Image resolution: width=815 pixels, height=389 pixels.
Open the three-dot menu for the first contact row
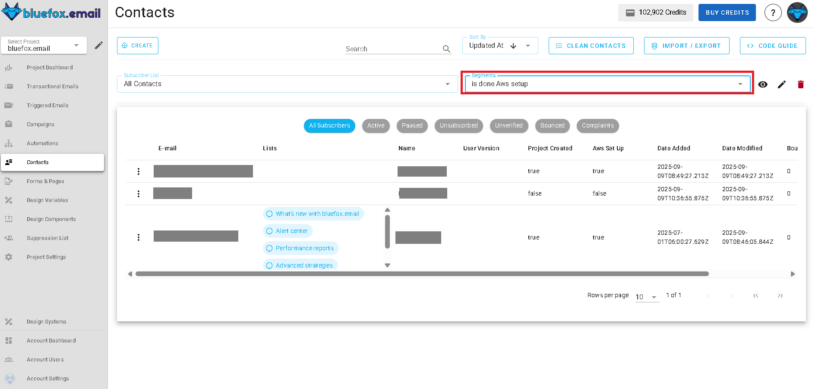139,171
